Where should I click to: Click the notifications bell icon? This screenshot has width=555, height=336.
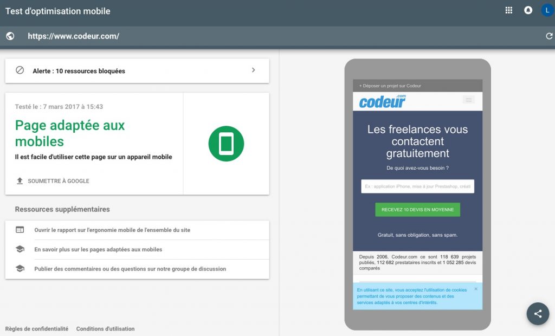coord(528,10)
